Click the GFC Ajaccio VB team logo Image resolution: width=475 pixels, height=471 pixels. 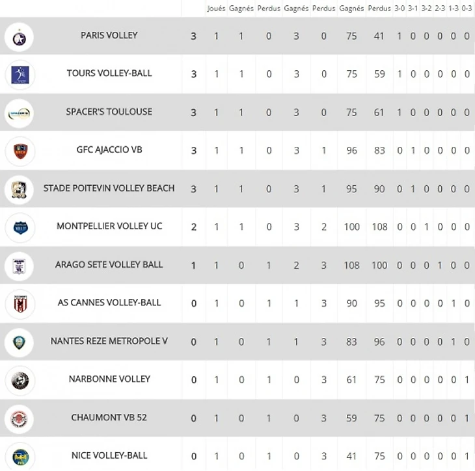pyautogui.click(x=20, y=151)
